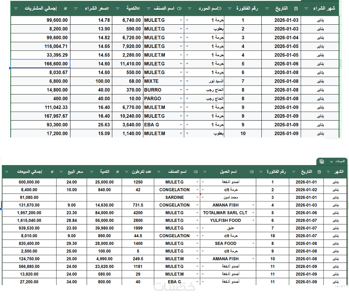
Task: Click filter icon on عدد لكرطون header
Action: [x=126, y=172]
